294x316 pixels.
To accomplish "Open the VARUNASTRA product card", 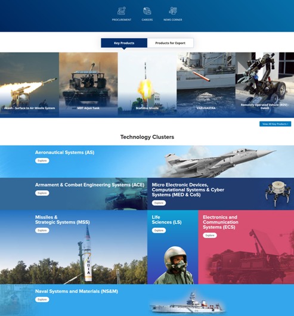I will point(206,85).
